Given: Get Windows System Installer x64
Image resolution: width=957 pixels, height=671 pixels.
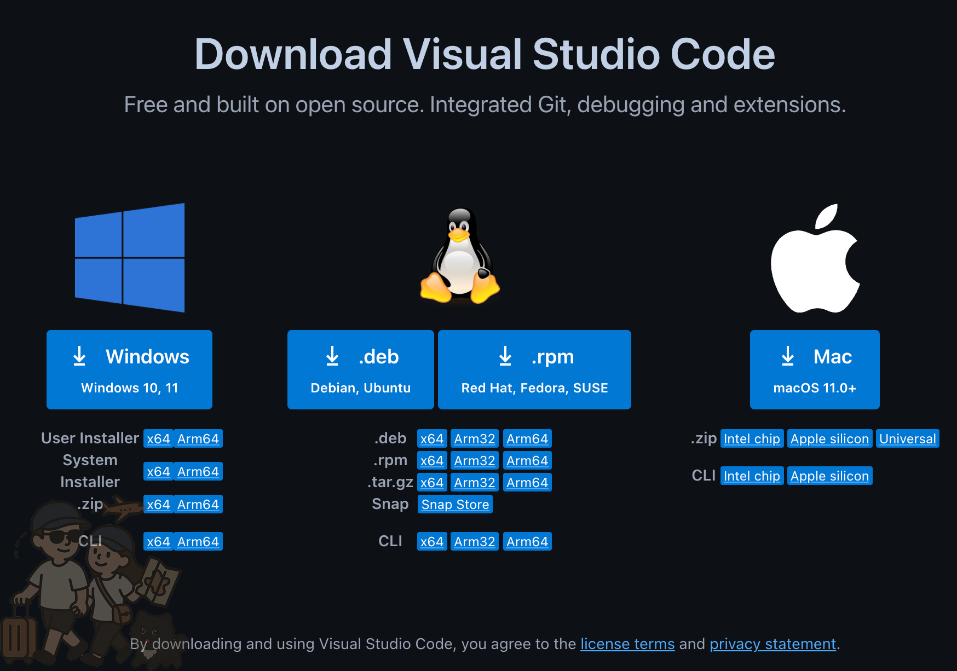Looking at the screenshot, I should tap(158, 471).
